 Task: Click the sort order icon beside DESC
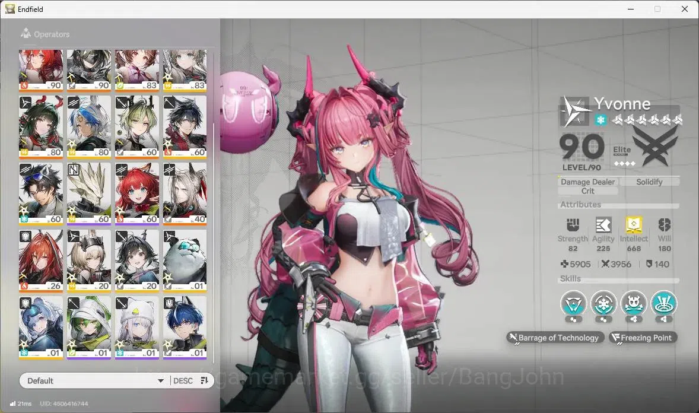pos(204,380)
